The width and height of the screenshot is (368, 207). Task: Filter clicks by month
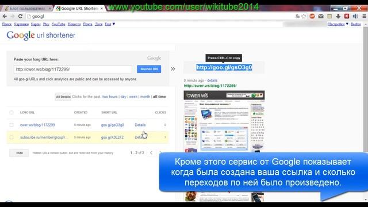click(x=145, y=97)
